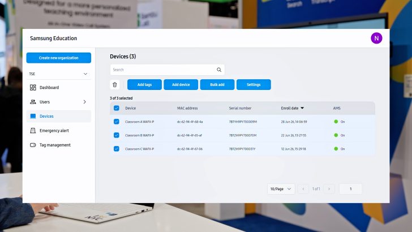Click the Classroom C WAFX-P device name
This screenshot has width=412, height=232.
[x=140, y=149]
